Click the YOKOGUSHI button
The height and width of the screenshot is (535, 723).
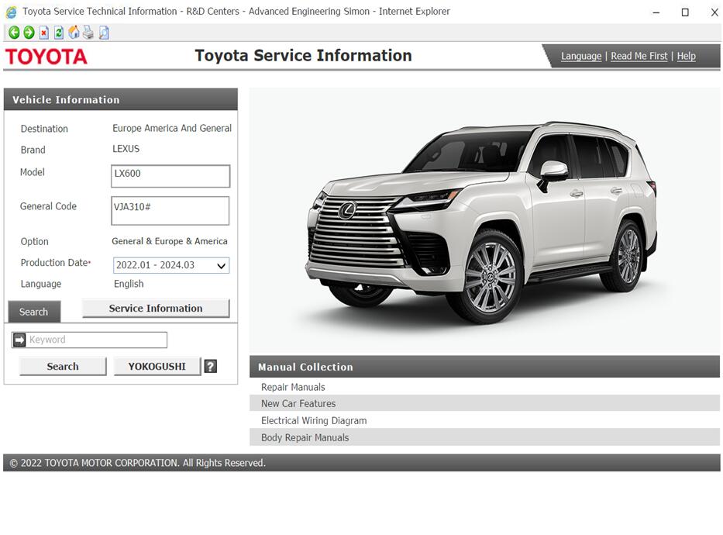point(157,366)
